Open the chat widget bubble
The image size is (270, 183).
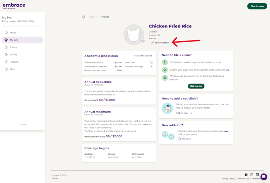(x=264, y=177)
